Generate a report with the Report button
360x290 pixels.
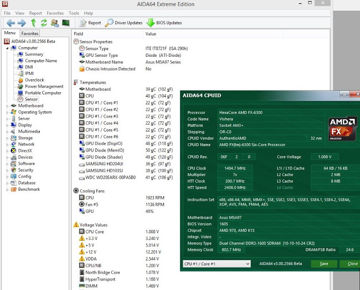[90, 23]
